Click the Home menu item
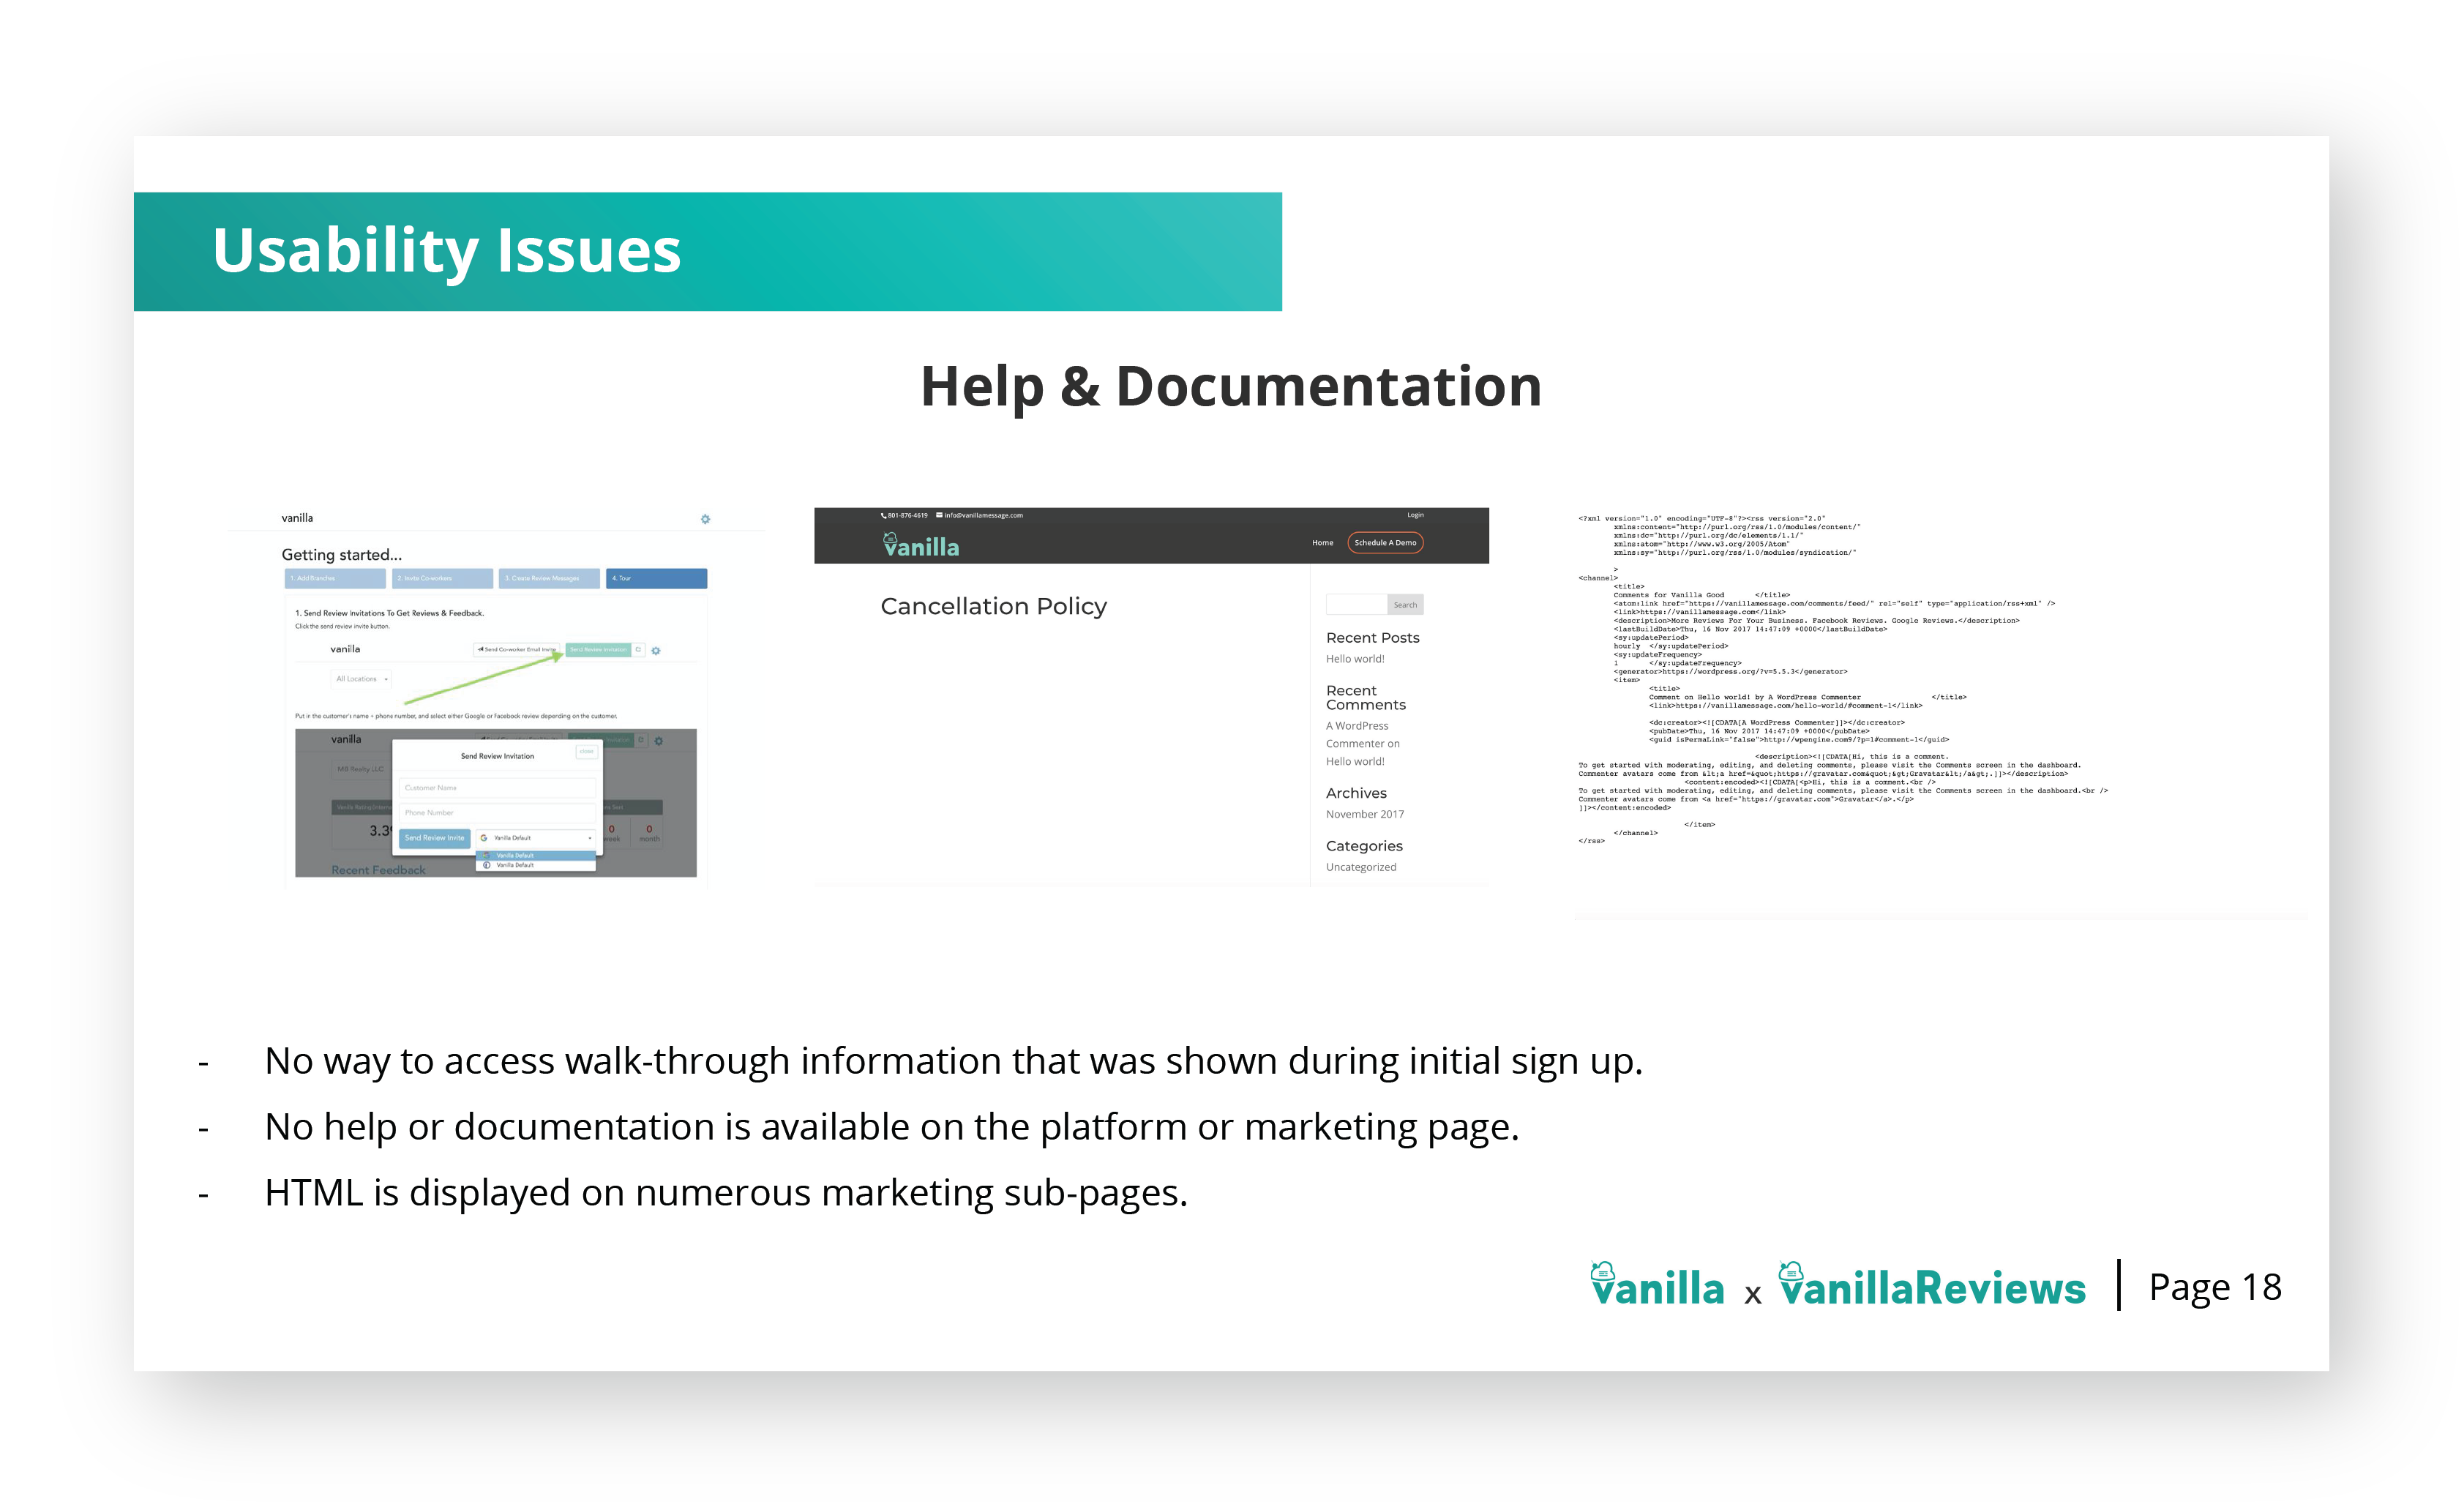This screenshot has height=1507, width=2464. (1322, 543)
